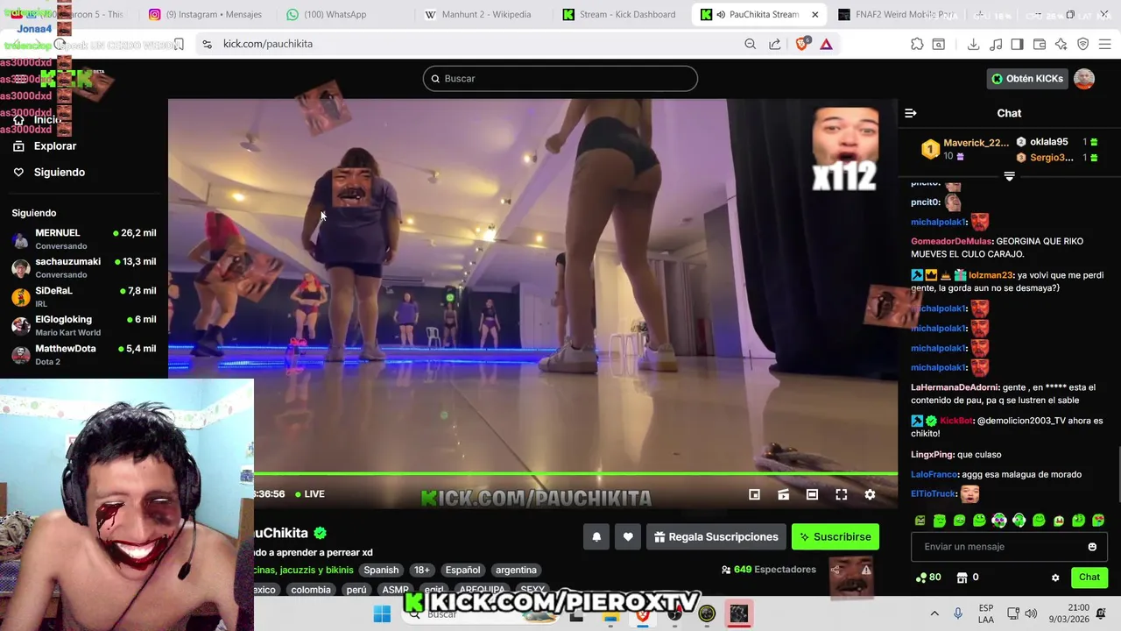This screenshot has height=631, width=1121.
Task: Select the Spanish tag below the stream
Action: tap(381, 570)
